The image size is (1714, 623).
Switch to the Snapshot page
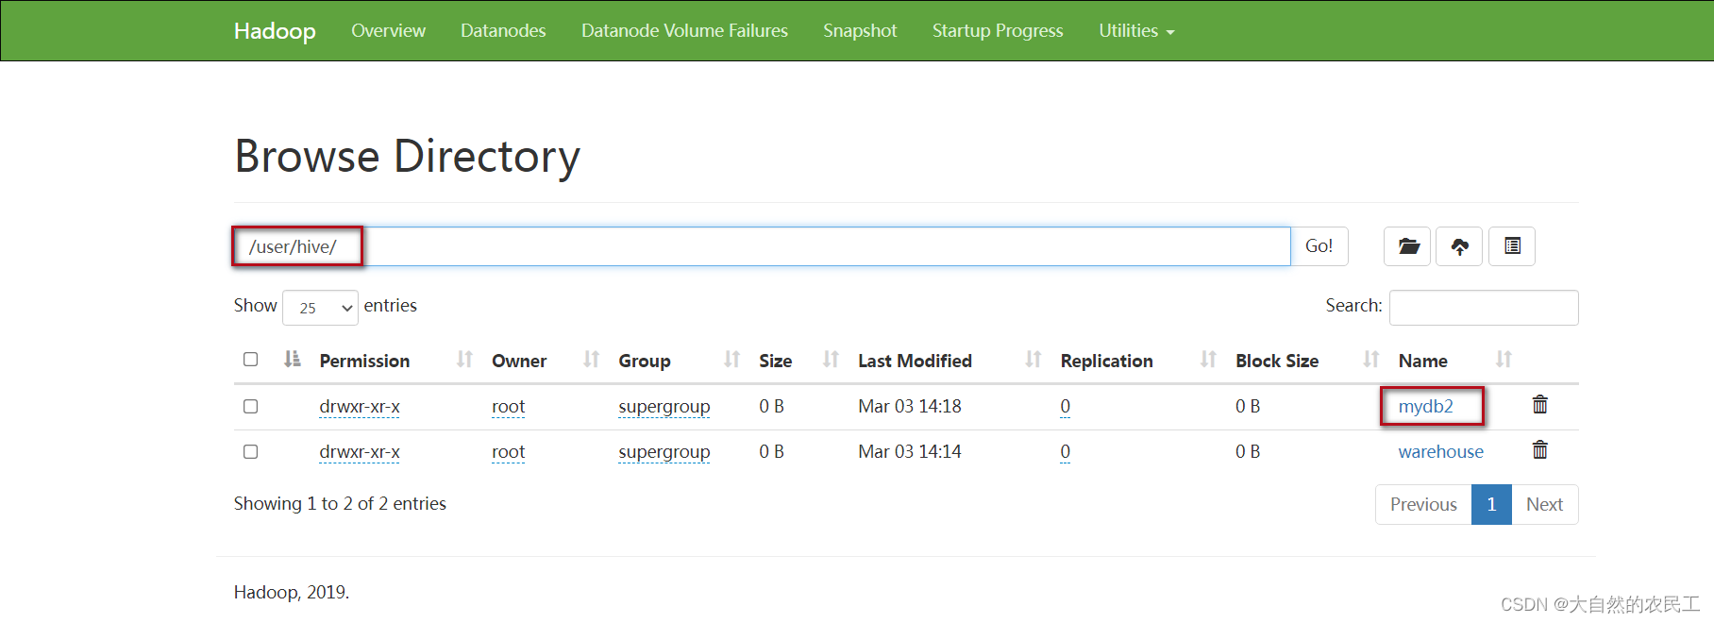[860, 31]
